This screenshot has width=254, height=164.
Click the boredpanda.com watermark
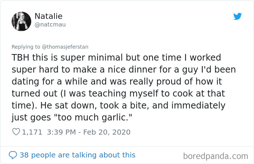point(215,156)
